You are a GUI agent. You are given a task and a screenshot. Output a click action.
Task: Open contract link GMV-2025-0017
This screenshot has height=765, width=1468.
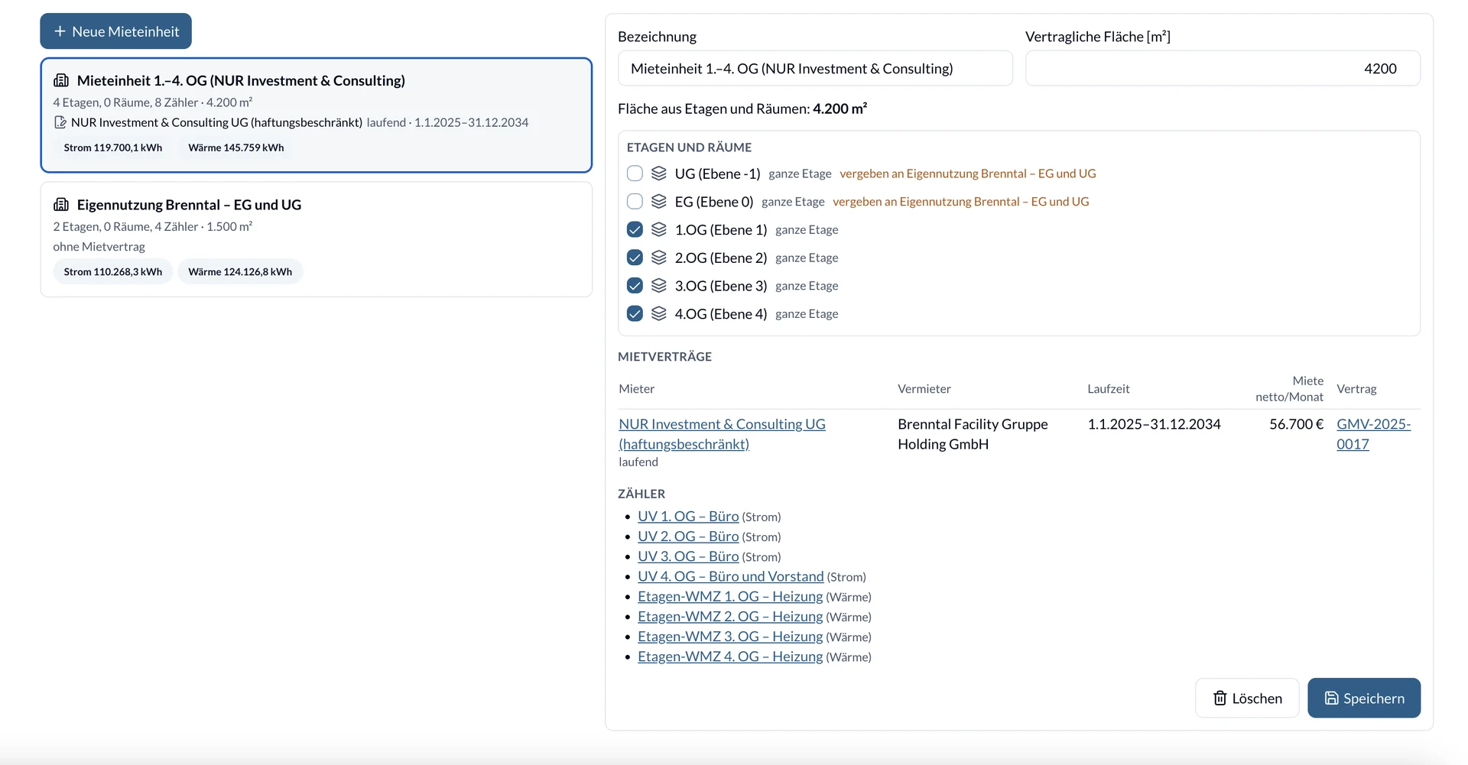click(x=1373, y=434)
